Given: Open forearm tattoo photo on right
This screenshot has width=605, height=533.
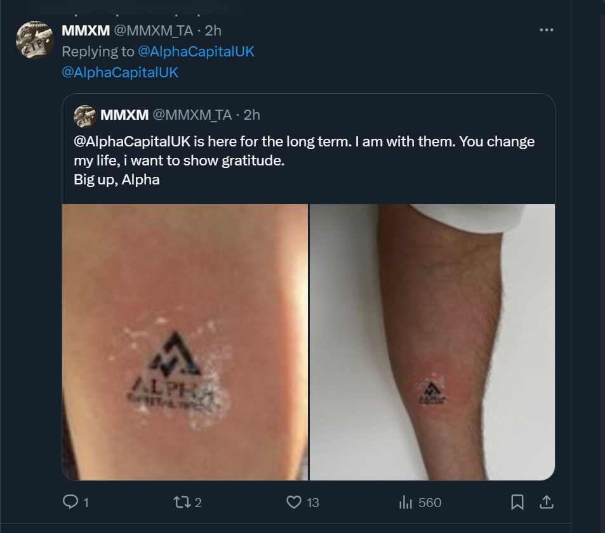Looking at the screenshot, I should pyautogui.click(x=432, y=342).
